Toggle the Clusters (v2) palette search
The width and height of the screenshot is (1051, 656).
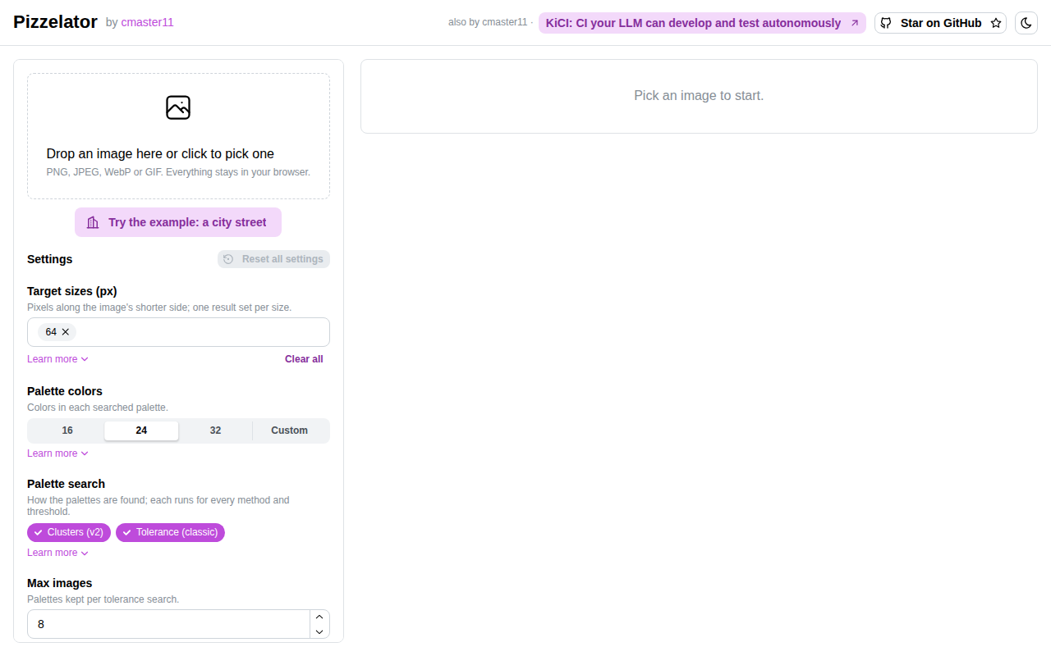69,532
